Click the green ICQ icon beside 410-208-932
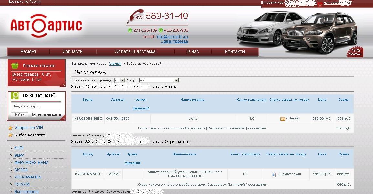This screenshot has height=194, width=373. click(161, 30)
